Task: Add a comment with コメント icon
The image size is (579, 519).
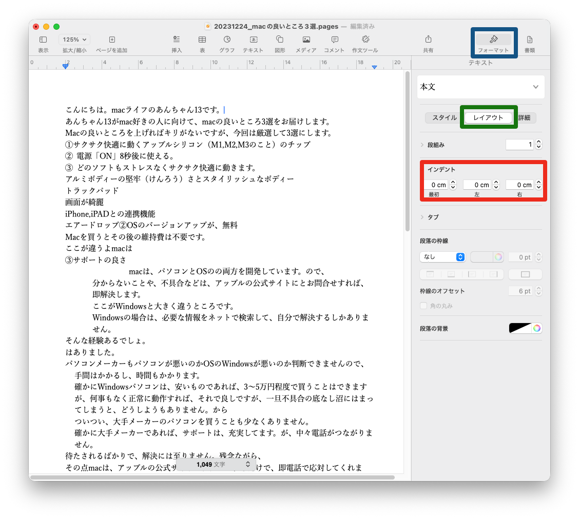Action: coord(334,39)
